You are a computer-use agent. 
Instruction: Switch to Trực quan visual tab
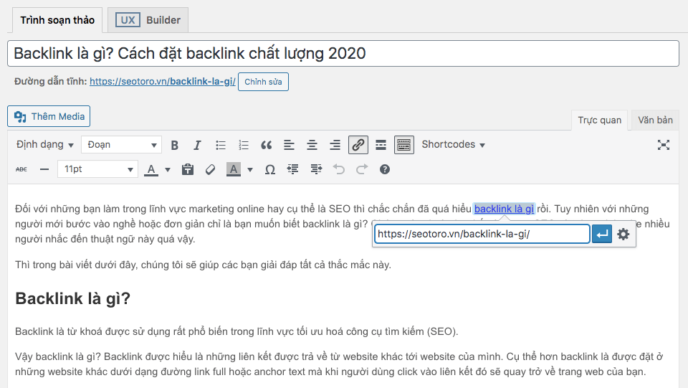point(599,120)
